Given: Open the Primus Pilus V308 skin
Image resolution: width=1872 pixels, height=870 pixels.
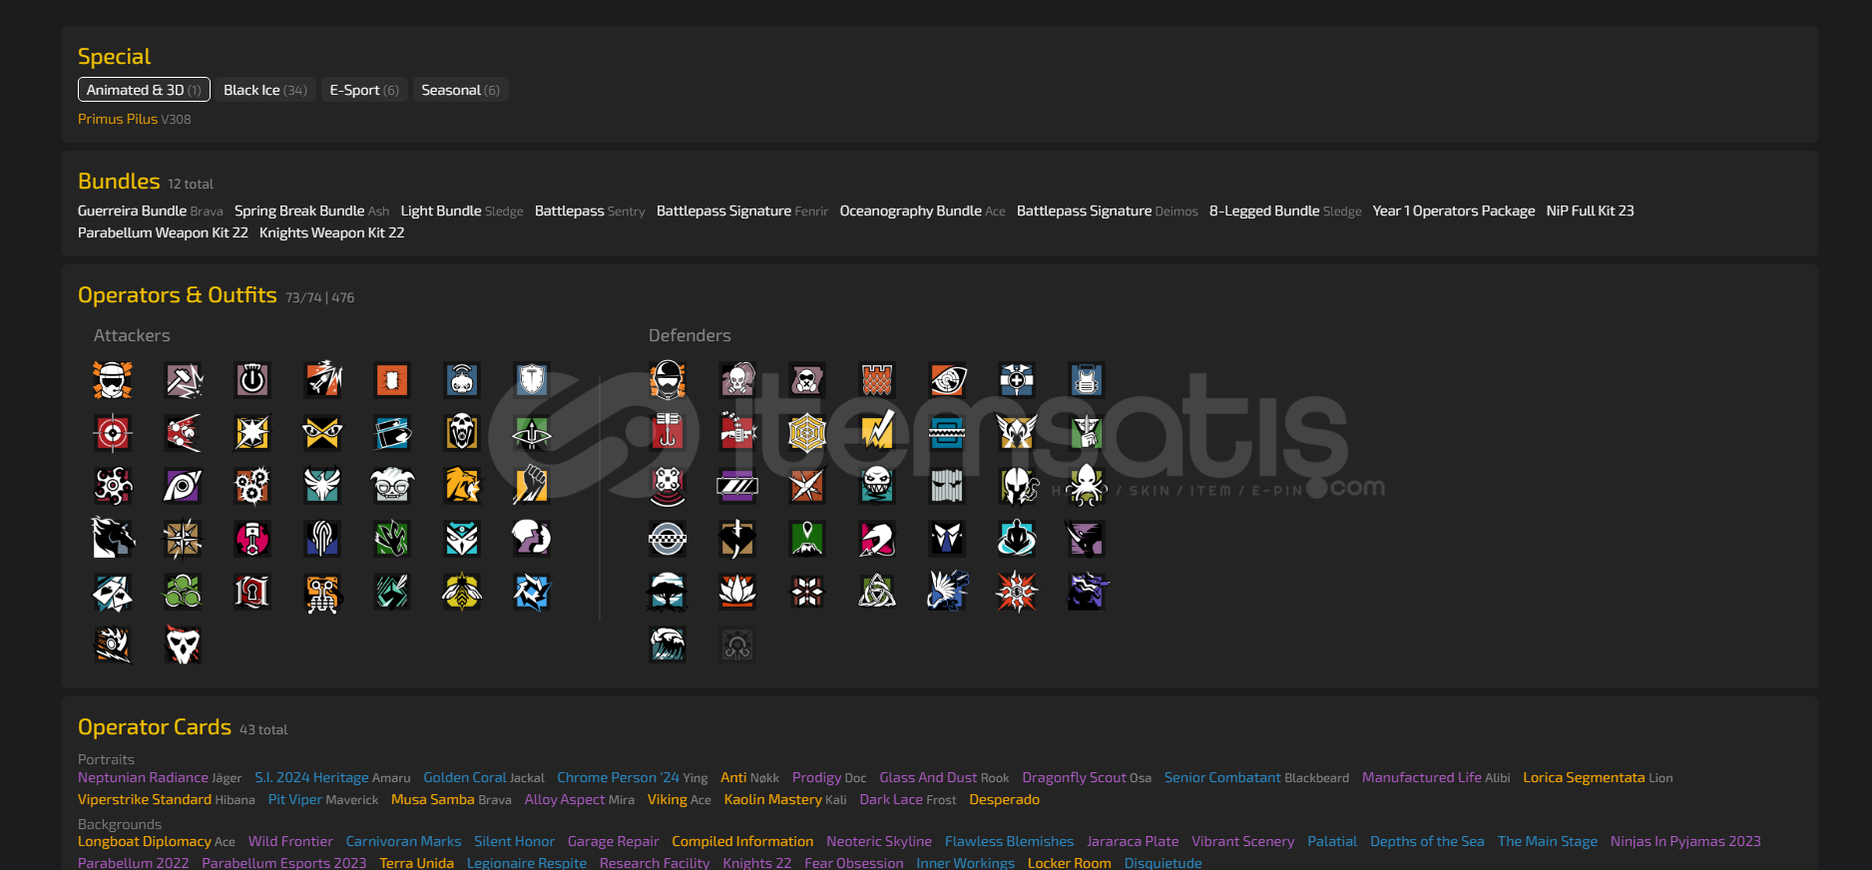Looking at the screenshot, I should (135, 119).
